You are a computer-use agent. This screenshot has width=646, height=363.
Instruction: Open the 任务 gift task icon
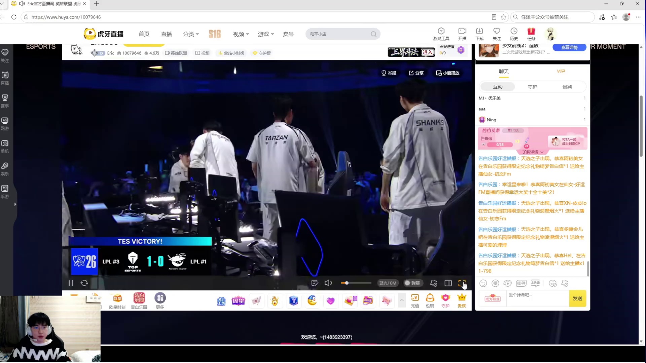click(x=531, y=34)
